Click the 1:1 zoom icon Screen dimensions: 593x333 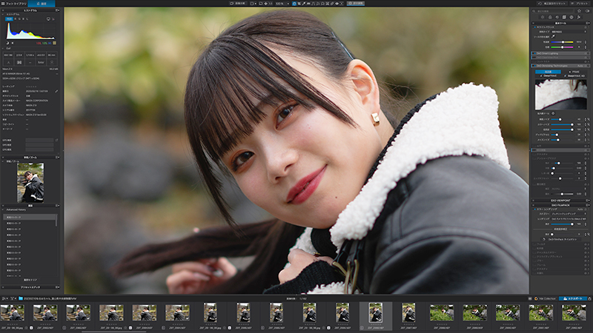(x=271, y=4)
